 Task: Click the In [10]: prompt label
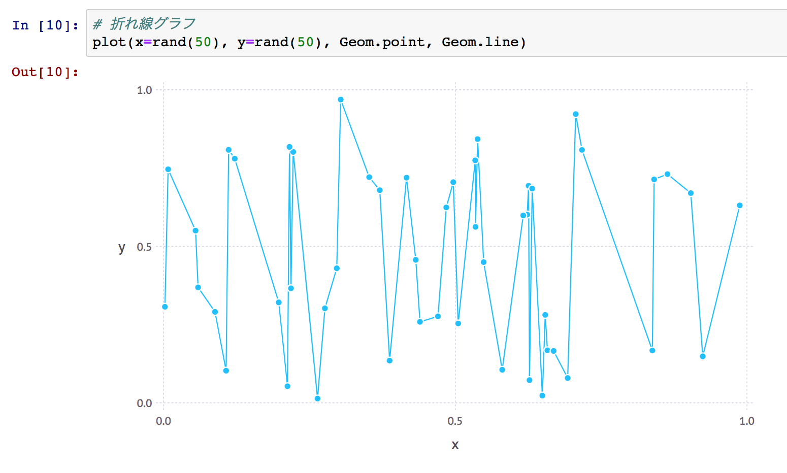45,25
